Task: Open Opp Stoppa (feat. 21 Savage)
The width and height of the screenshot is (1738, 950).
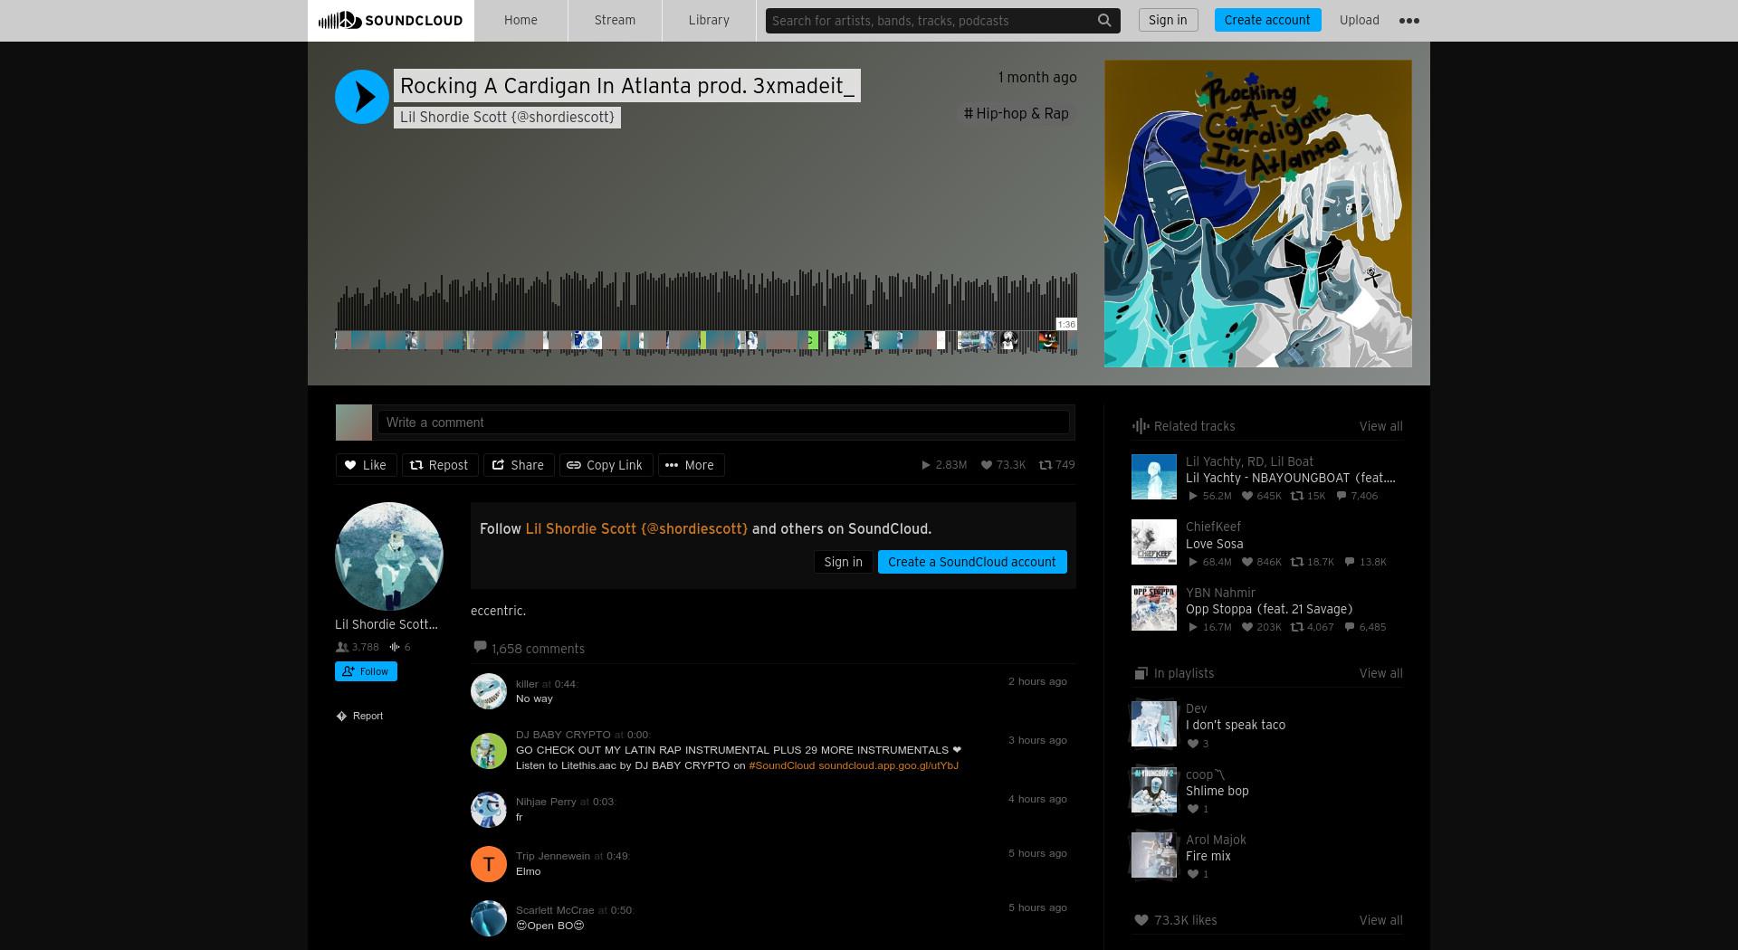Action: coord(1269,609)
